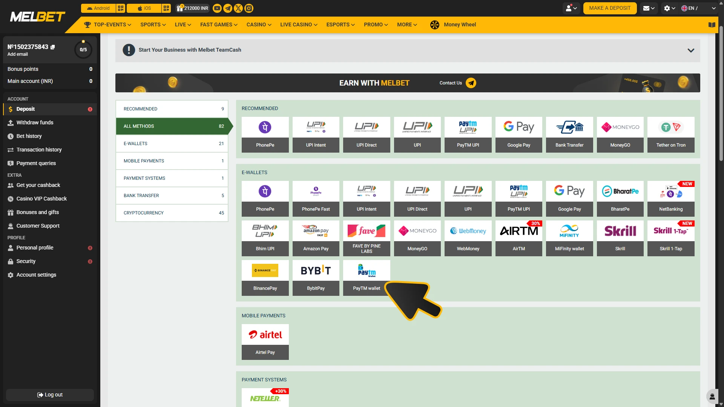
Task: Expand the FAST GAMES menu
Action: click(219, 25)
